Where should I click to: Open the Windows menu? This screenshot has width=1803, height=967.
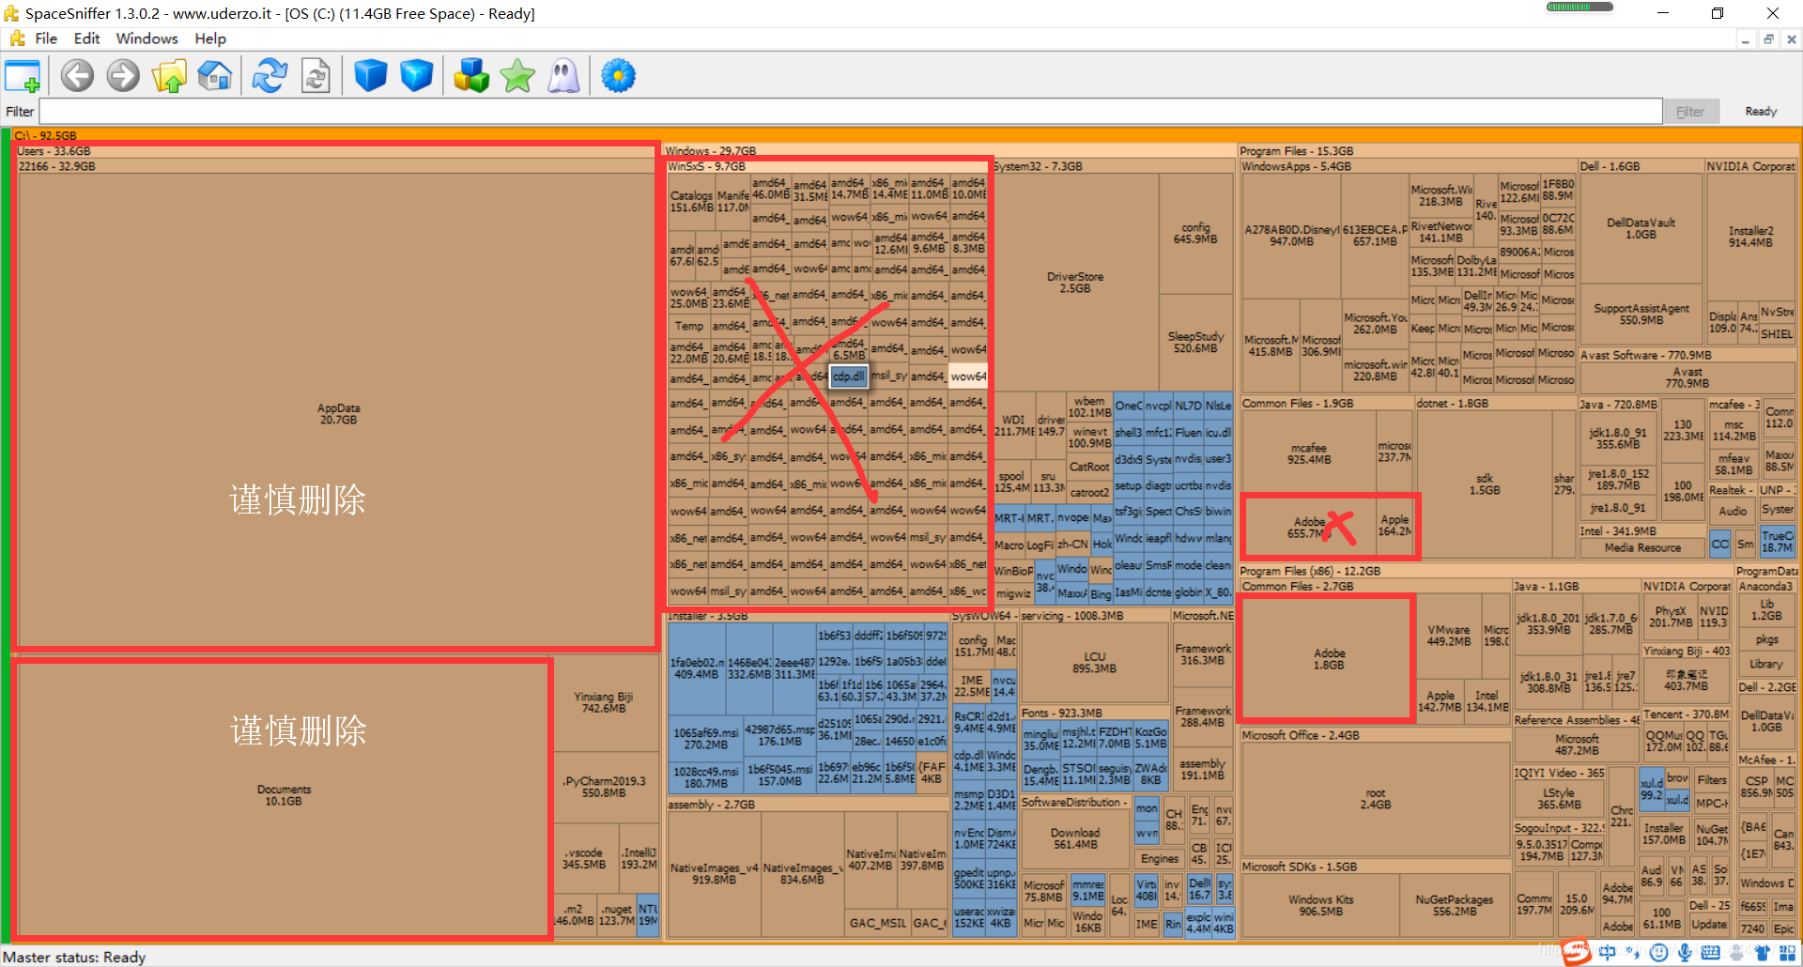click(x=146, y=38)
